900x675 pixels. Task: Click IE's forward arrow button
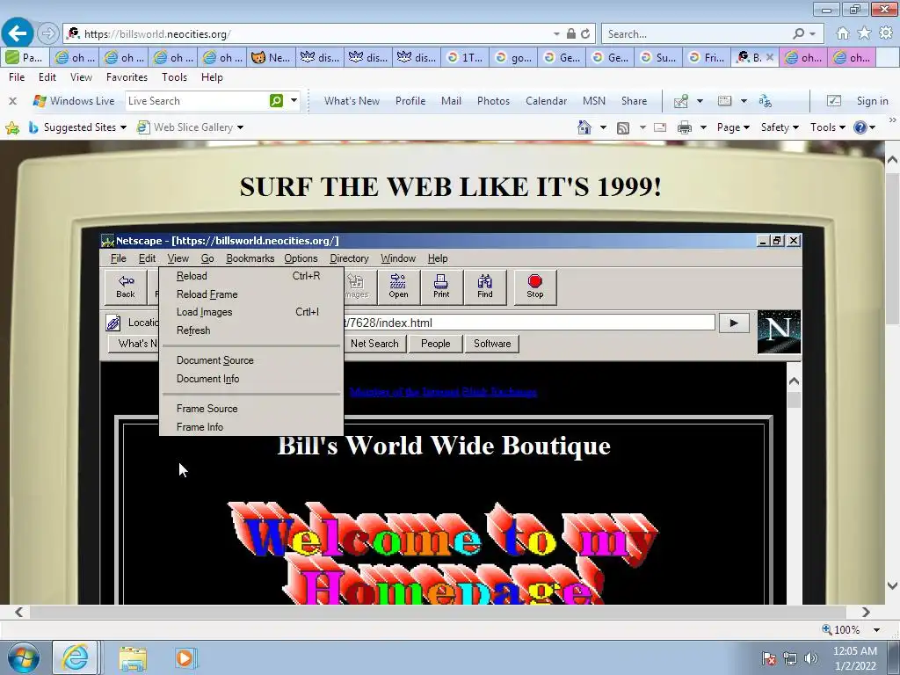[48, 34]
